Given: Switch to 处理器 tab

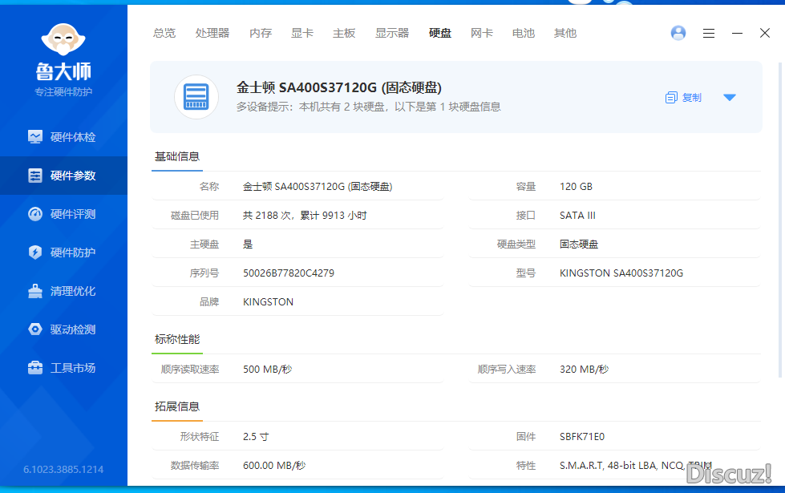Looking at the screenshot, I should click(x=212, y=33).
